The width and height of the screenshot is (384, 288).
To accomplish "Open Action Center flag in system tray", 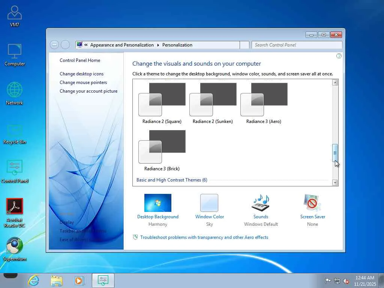I will pyautogui.click(x=328, y=280).
